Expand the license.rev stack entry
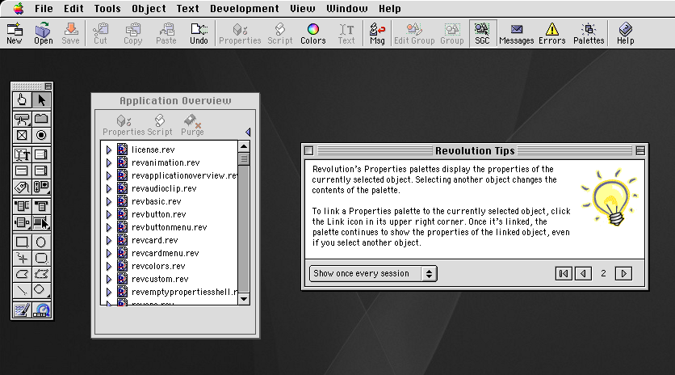Image resolution: width=675 pixels, height=375 pixels. click(x=109, y=150)
